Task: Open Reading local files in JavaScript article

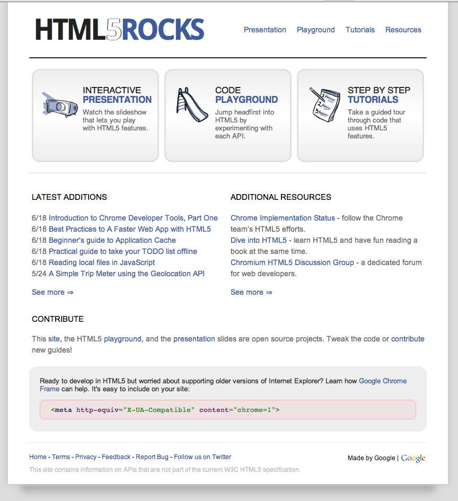Action: [x=102, y=262]
